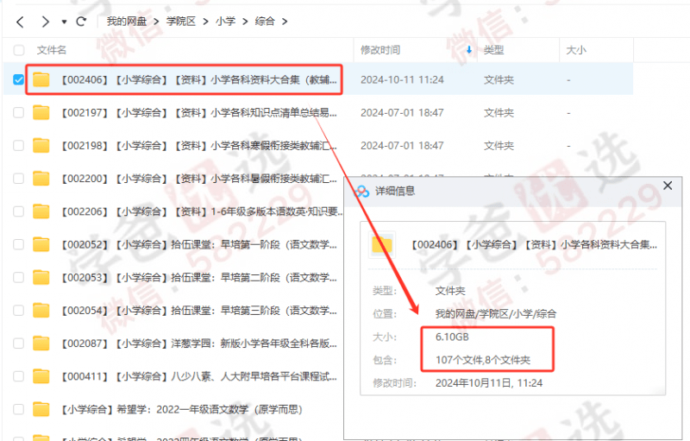The width and height of the screenshot is (690, 441).
Task: Sort by 大小 column header
Action: (576, 50)
